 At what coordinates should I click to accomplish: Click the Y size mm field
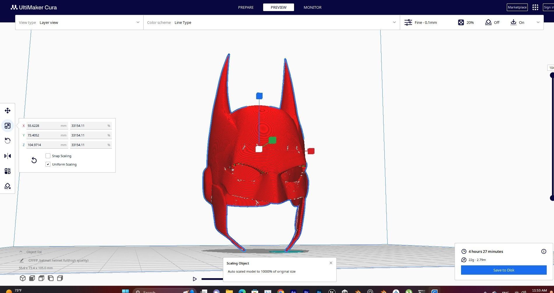pos(47,135)
